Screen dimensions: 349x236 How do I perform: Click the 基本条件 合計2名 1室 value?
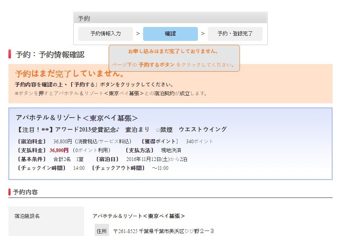pyautogui.click(x=69, y=159)
